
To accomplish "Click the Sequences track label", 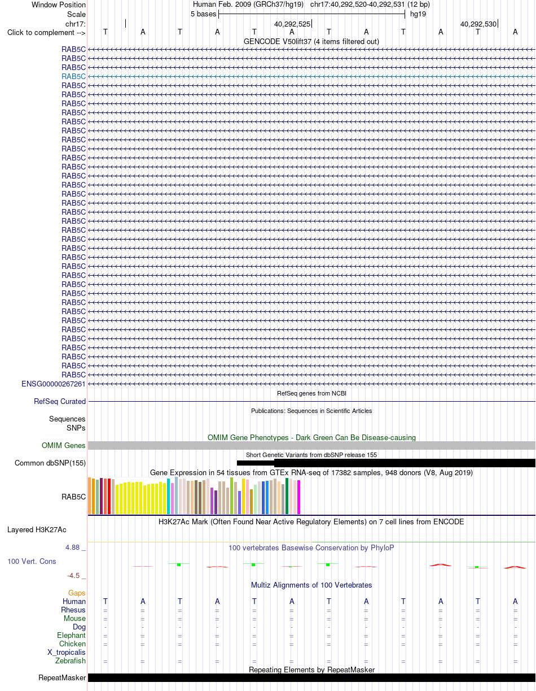I will 67,419.
